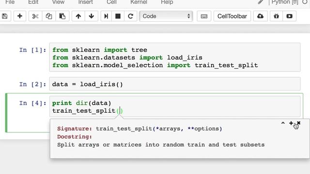Click the cloud upload toolbar icon

260,16
